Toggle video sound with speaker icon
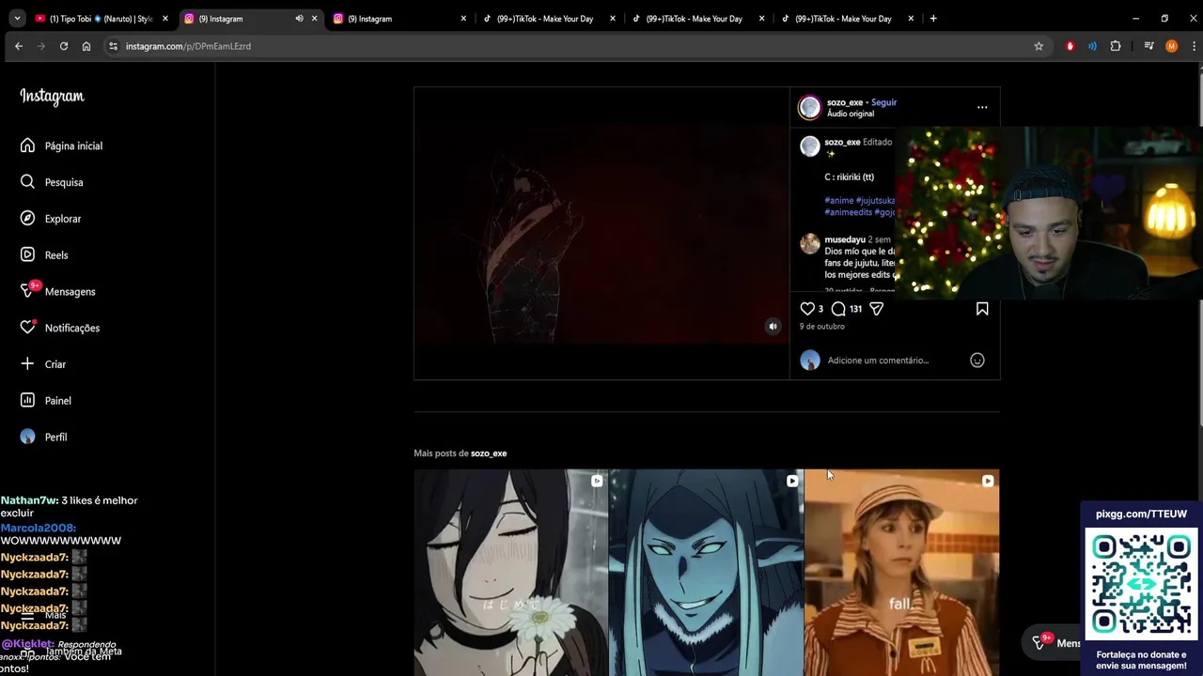 point(773,327)
